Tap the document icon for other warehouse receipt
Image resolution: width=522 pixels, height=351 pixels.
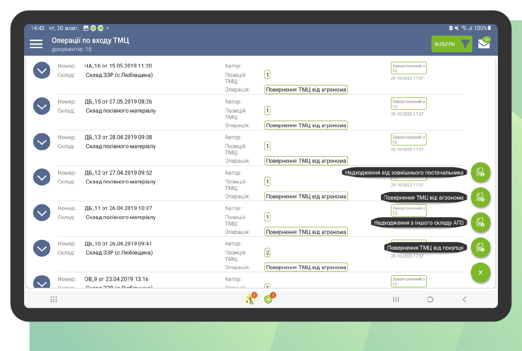480,222
